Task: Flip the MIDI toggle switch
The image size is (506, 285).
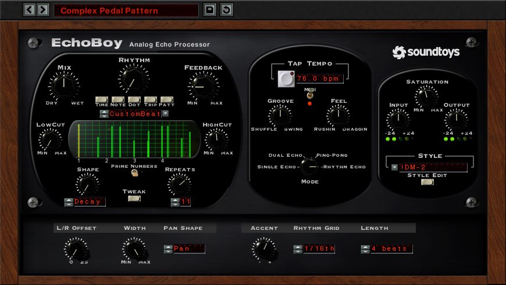Action: pyautogui.click(x=309, y=95)
